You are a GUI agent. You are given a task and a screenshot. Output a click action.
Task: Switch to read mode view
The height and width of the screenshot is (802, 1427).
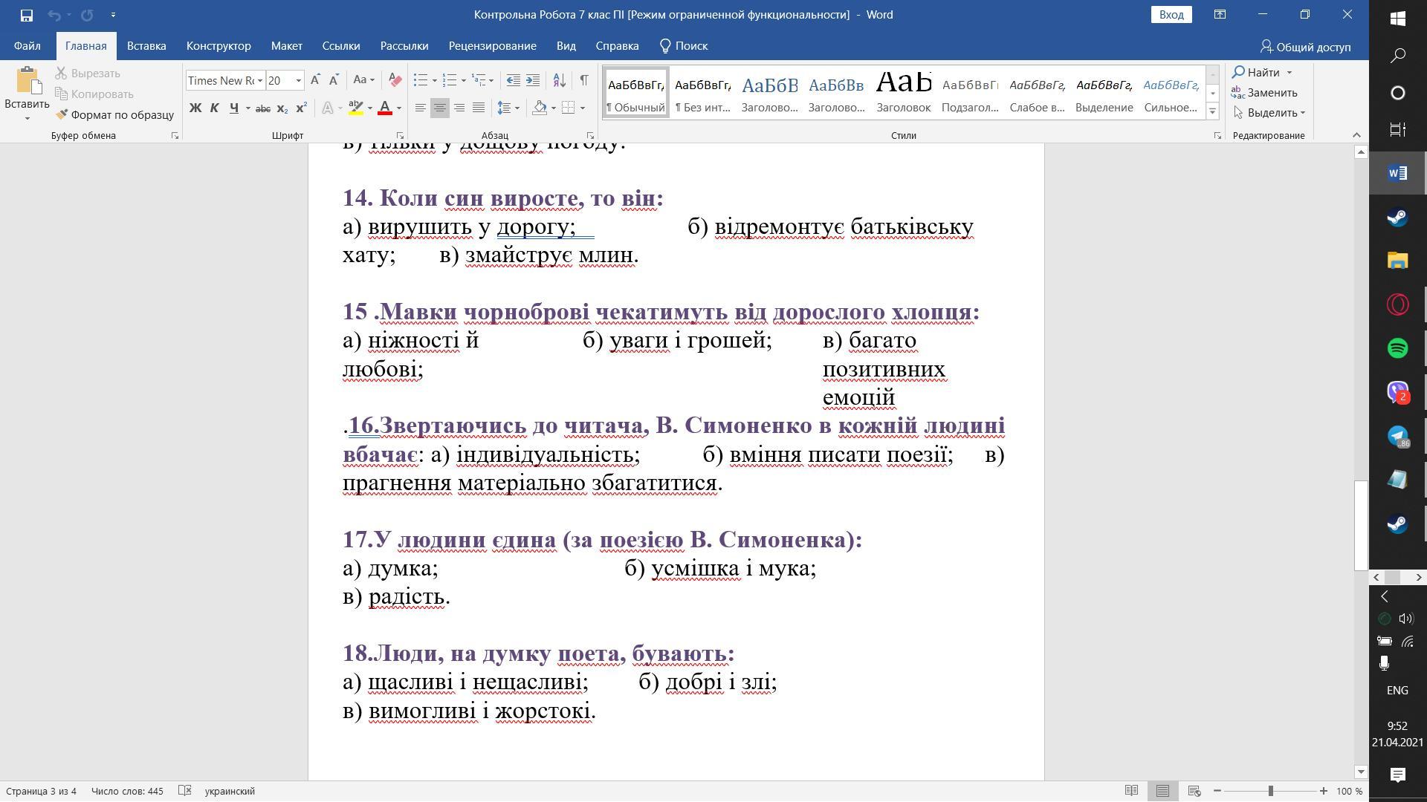point(1131,792)
